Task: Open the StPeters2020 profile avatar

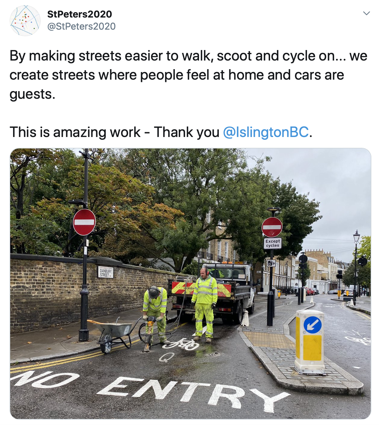Action: click(25, 20)
